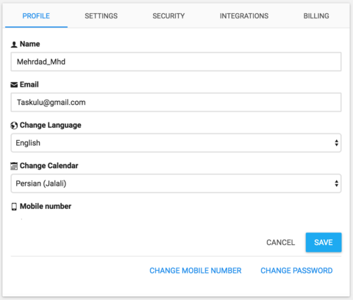Image resolution: width=353 pixels, height=300 pixels.
Task: Click the phone icon beside Mobile number
Action: (x=14, y=207)
